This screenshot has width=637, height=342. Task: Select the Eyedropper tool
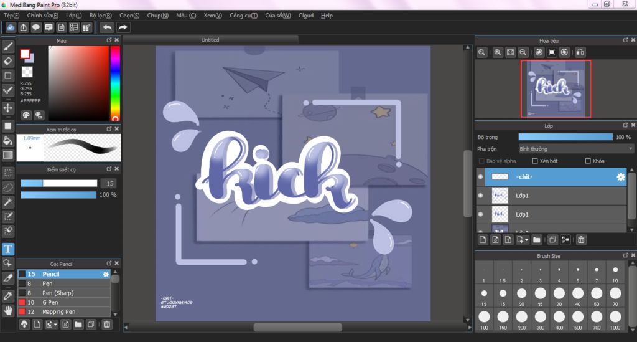8,296
